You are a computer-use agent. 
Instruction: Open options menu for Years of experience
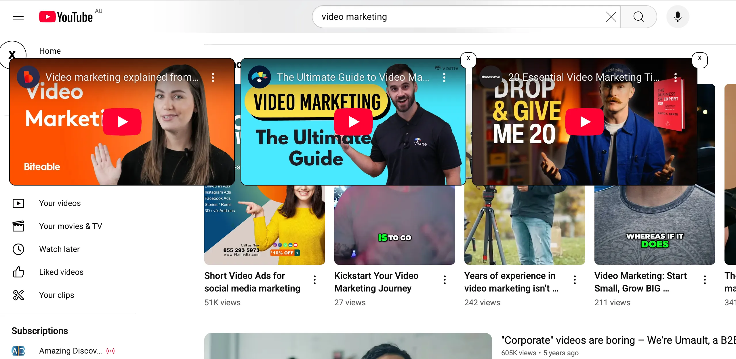[x=575, y=279]
